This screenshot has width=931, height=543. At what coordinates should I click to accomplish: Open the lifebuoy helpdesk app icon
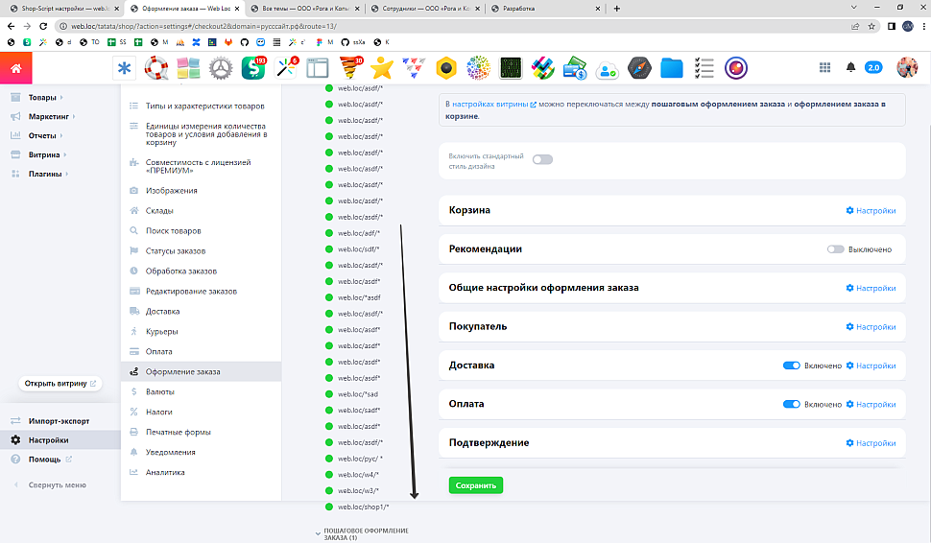click(x=156, y=68)
